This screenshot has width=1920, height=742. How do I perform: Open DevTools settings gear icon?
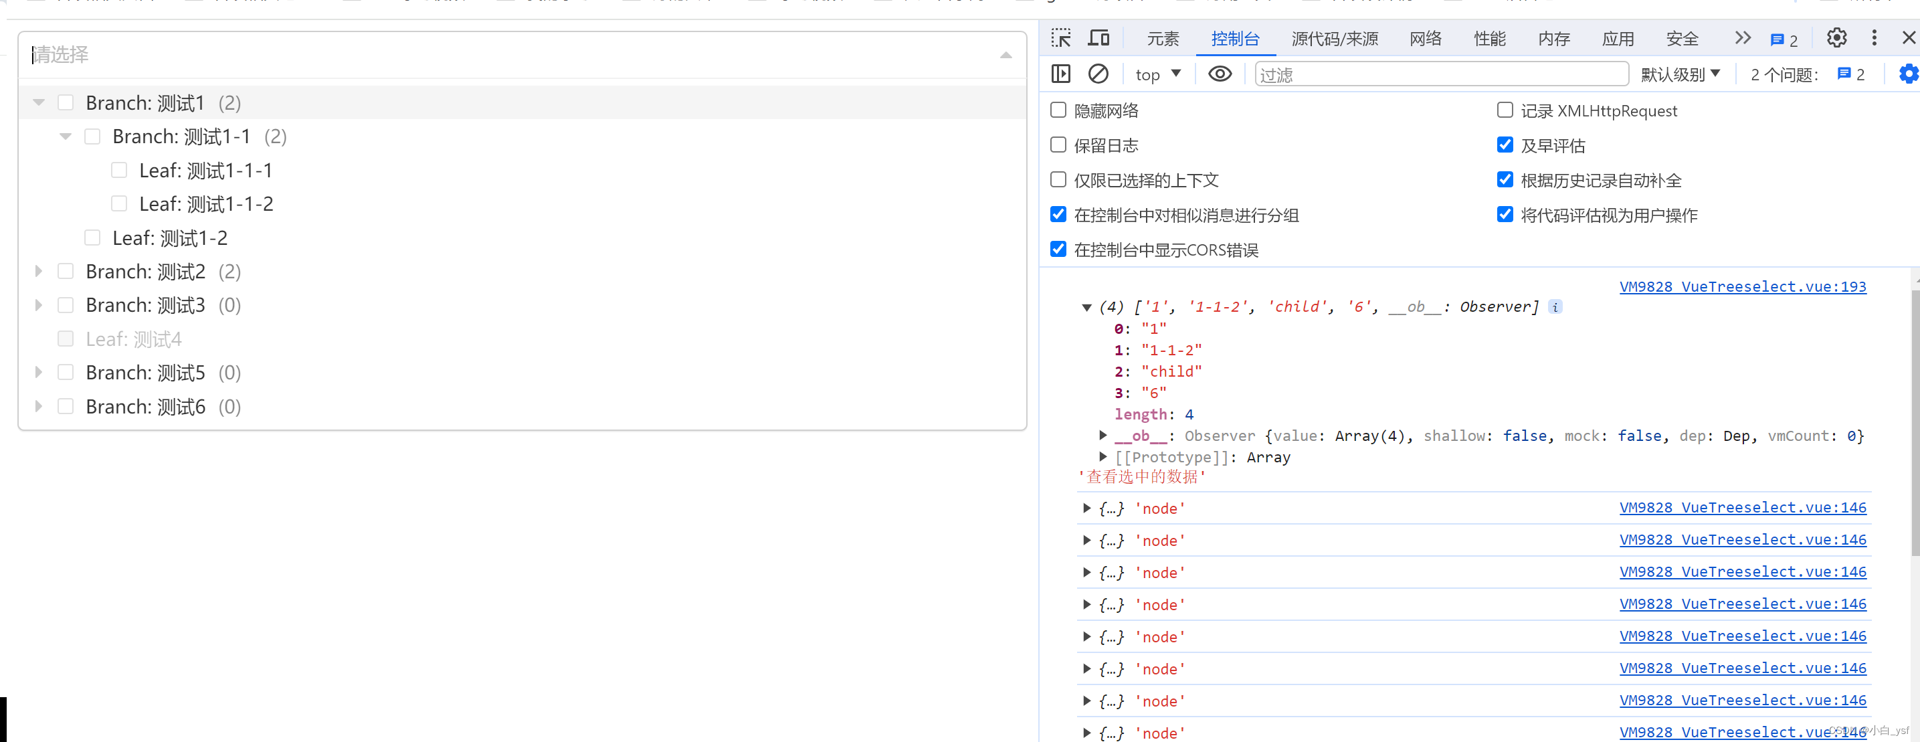[x=1836, y=38]
